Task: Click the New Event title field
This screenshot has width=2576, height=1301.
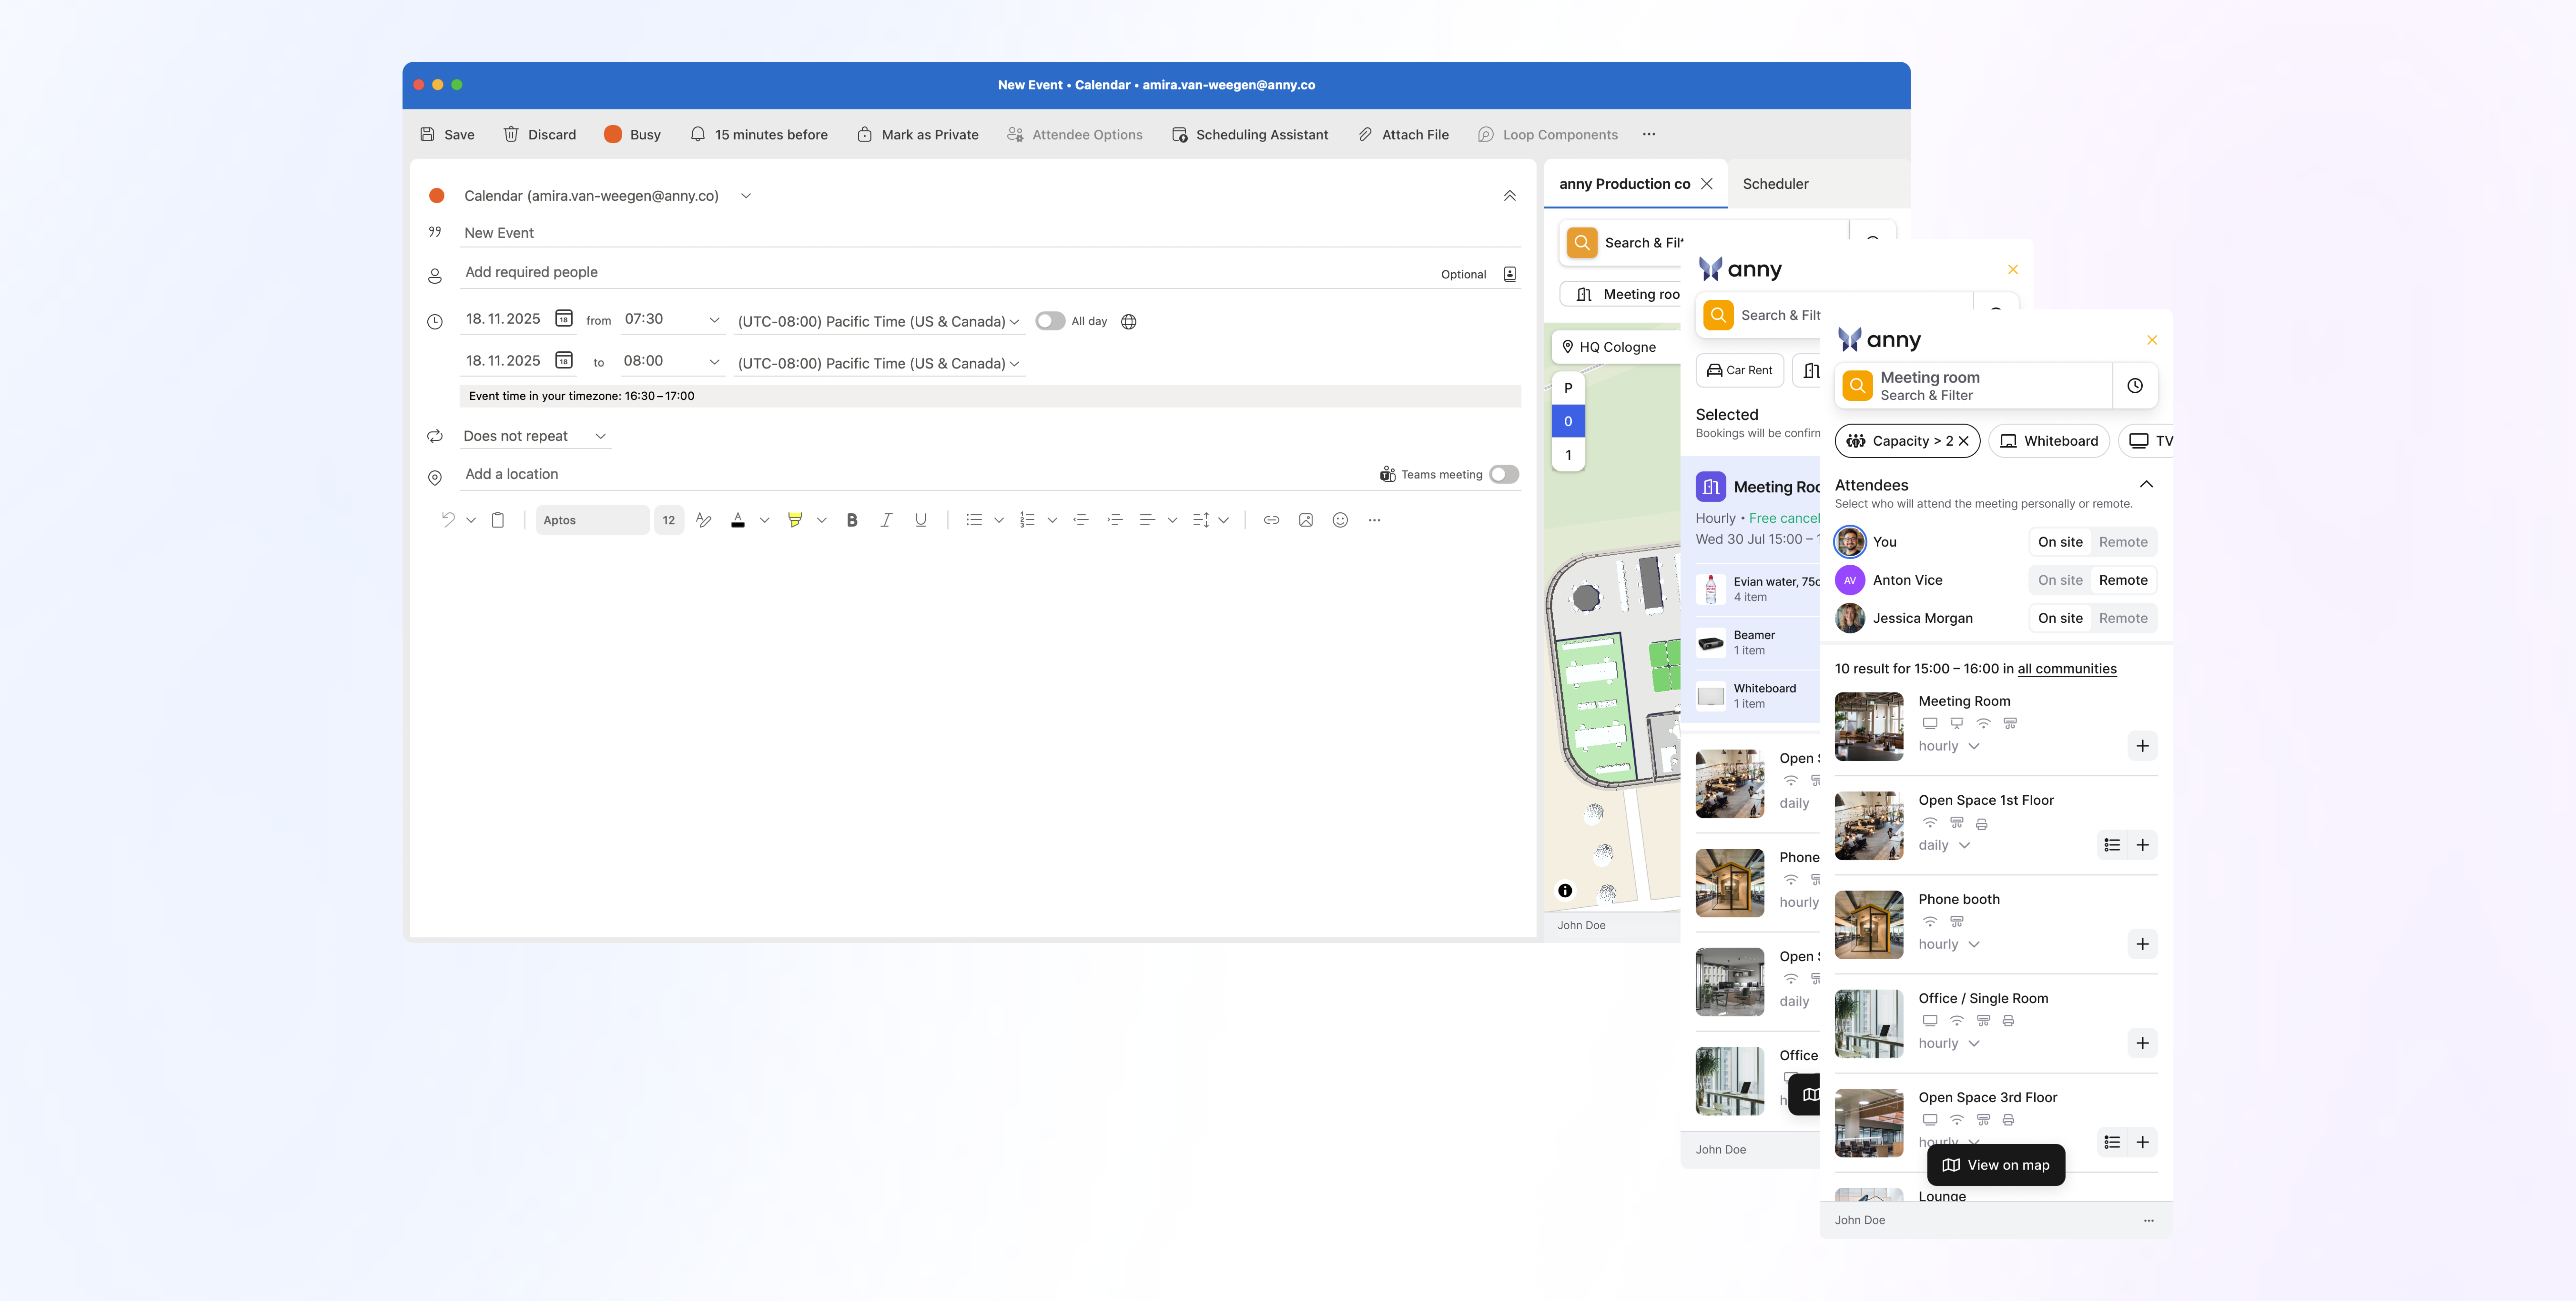Action: pos(990,233)
